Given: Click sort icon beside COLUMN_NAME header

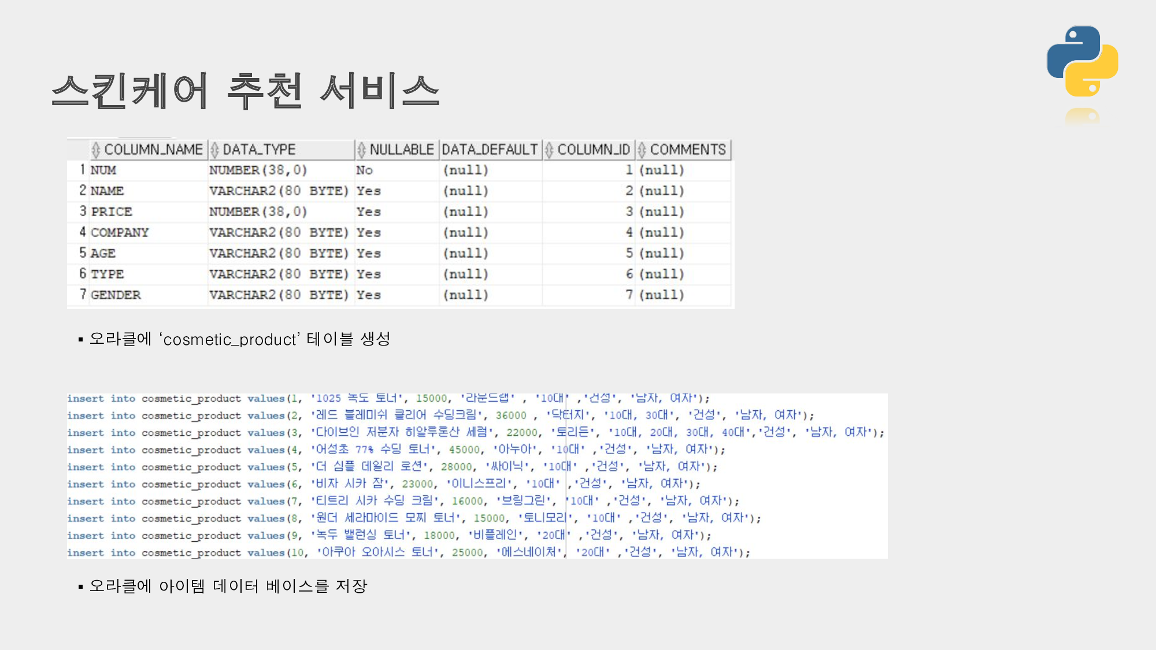Looking at the screenshot, I should click(96, 150).
